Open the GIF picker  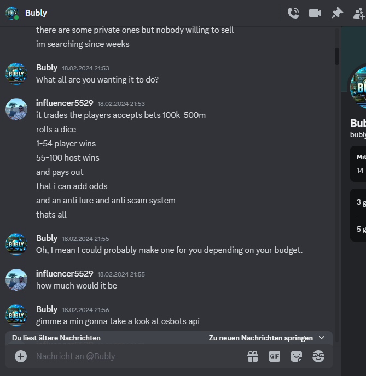(275, 356)
